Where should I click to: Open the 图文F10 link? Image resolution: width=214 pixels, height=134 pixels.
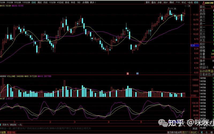186,132
